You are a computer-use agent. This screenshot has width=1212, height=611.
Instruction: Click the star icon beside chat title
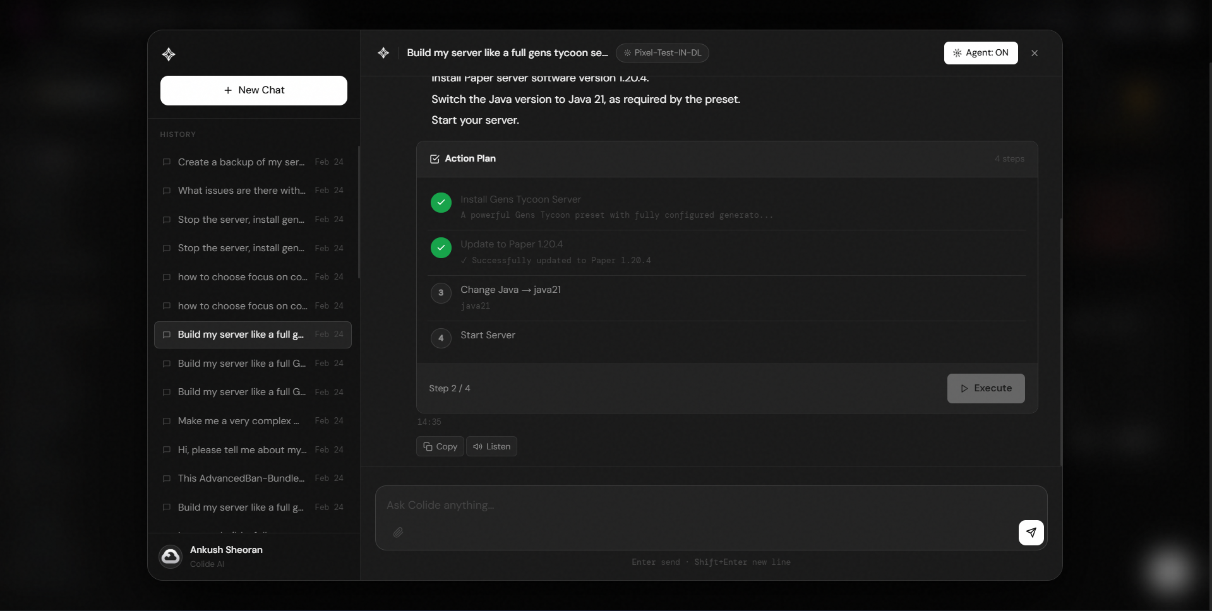[x=383, y=53]
